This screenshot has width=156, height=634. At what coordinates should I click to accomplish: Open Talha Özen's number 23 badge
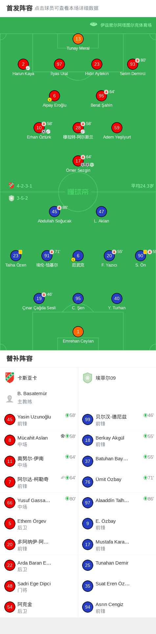16,256
